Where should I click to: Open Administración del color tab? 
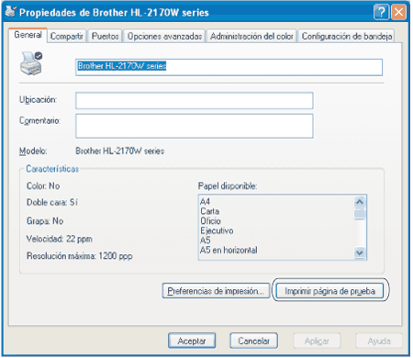pyautogui.click(x=251, y=36)
